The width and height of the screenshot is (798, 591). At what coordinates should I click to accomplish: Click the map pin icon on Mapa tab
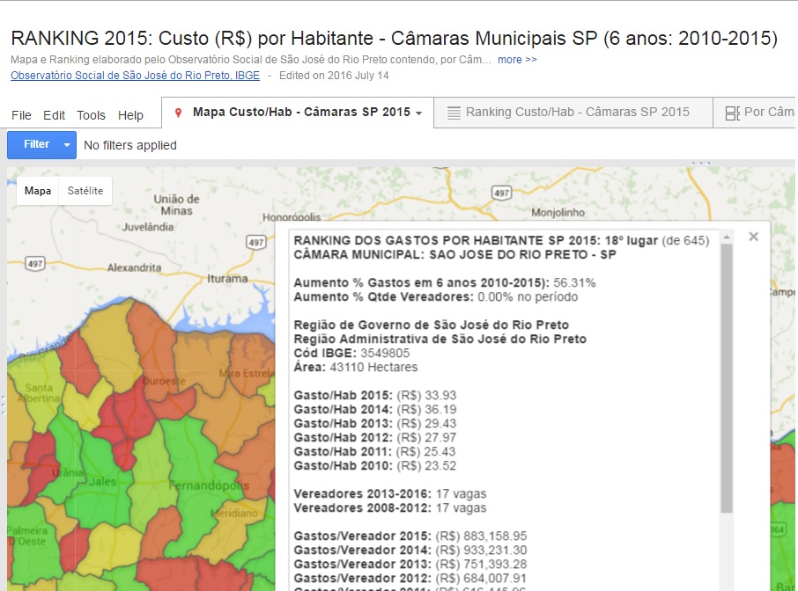click(x=179, y=113)
